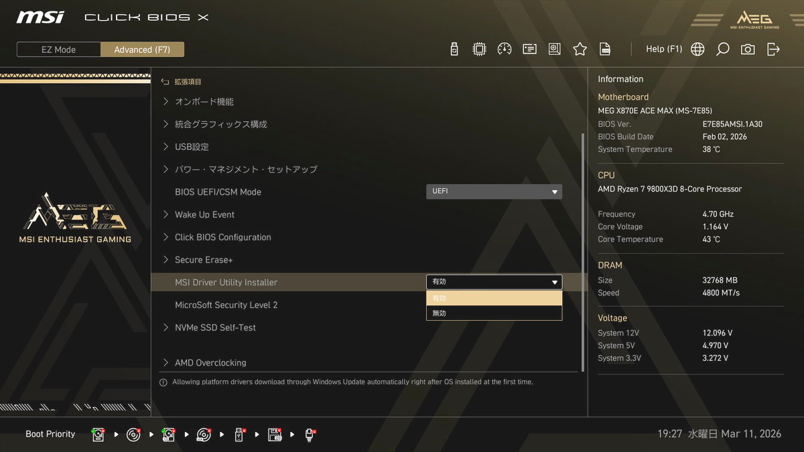Choose 無効 option for MSI Driver Utility Installer
Viewport: 804px width, 452px height.
494,313
